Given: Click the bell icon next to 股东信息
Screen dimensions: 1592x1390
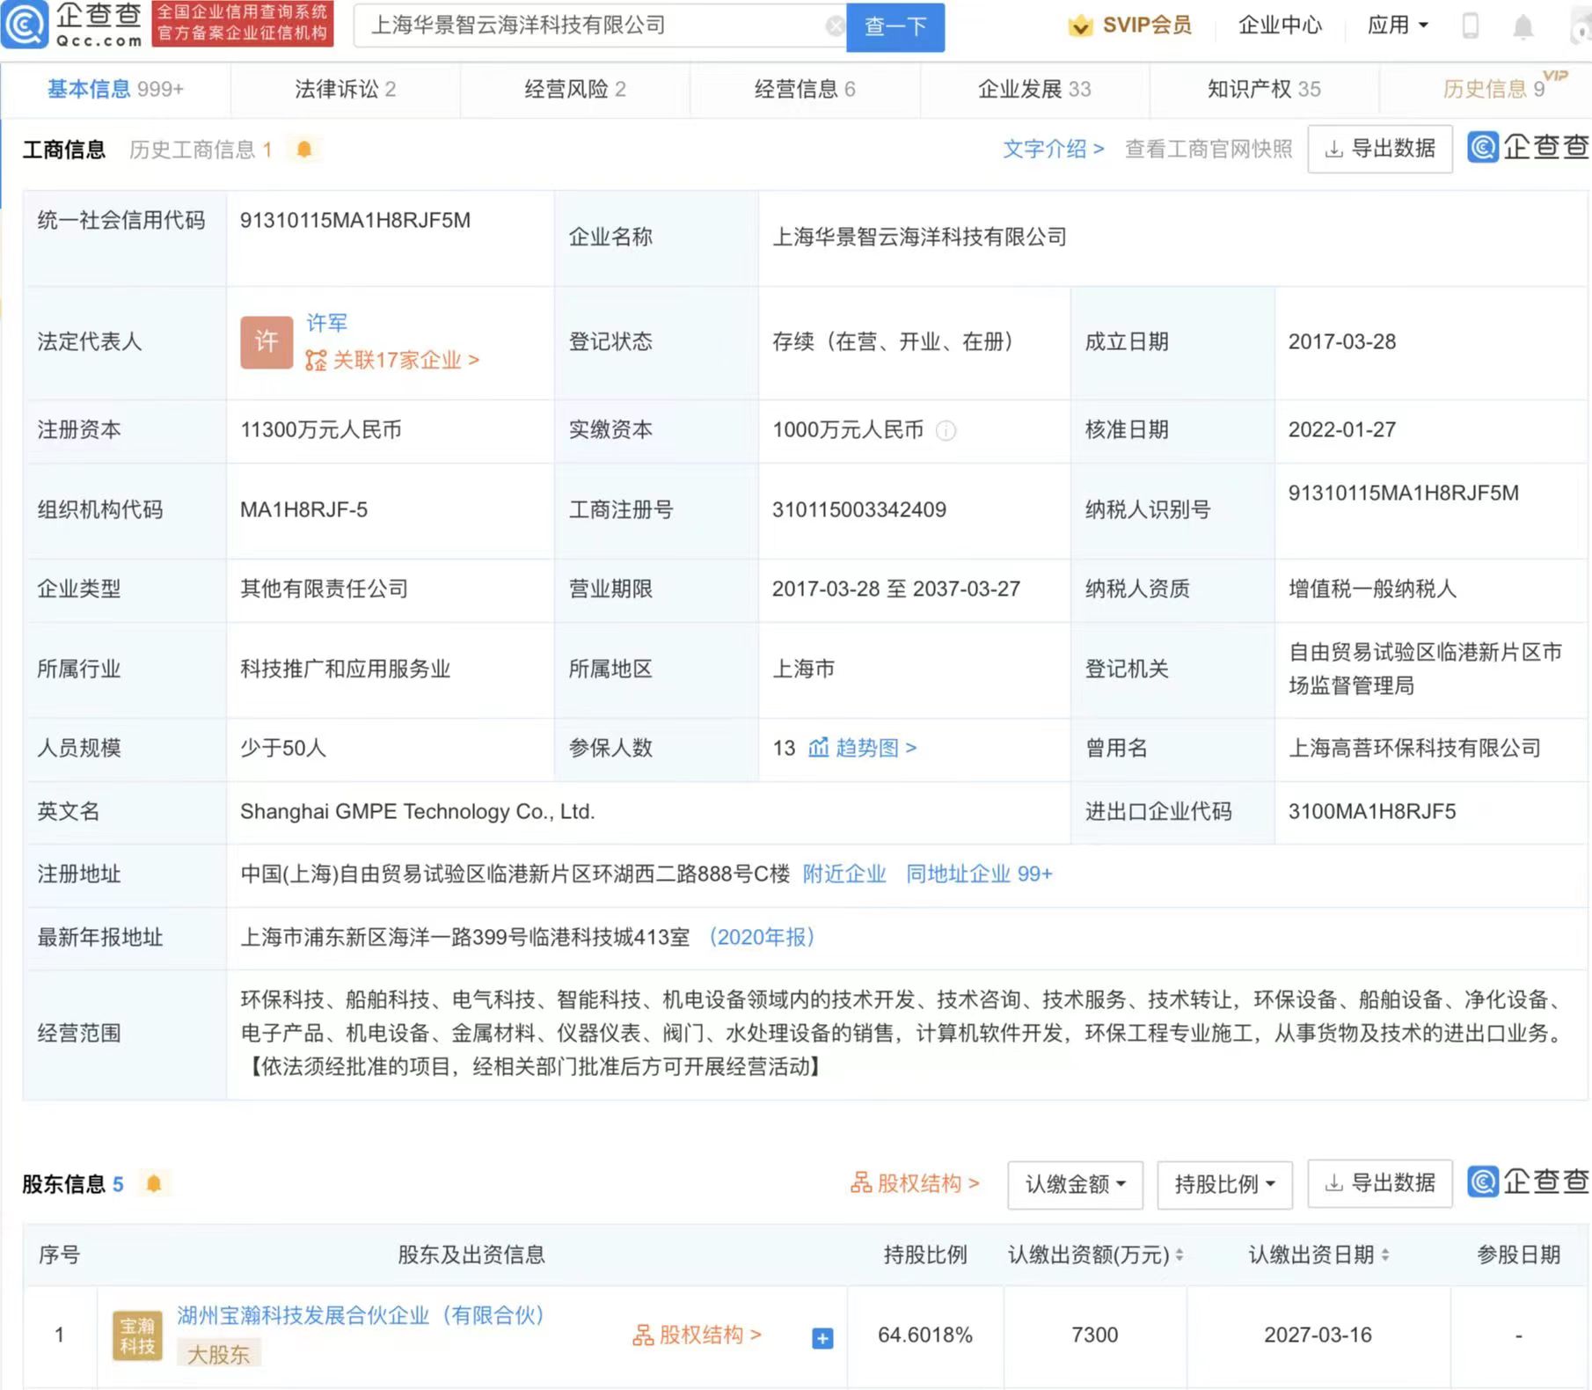Looking at the screenshot, I should pos(154,1183).
